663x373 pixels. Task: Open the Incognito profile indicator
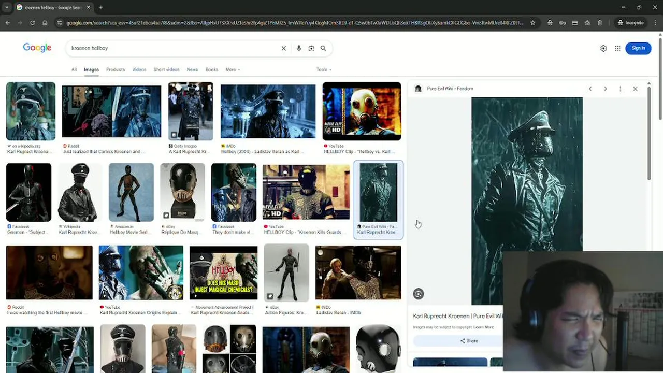pyautogui.click(x=631, y=23)
